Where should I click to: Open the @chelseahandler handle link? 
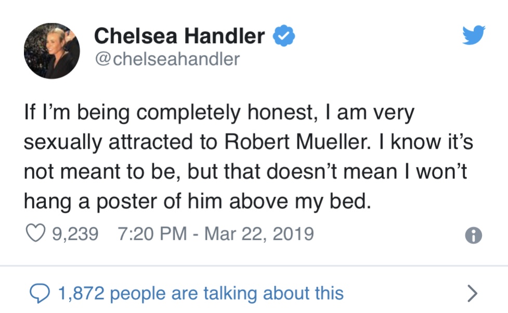click(167, 59)
